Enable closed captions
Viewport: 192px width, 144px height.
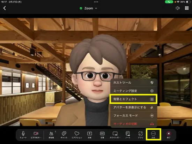coord(102,135)
